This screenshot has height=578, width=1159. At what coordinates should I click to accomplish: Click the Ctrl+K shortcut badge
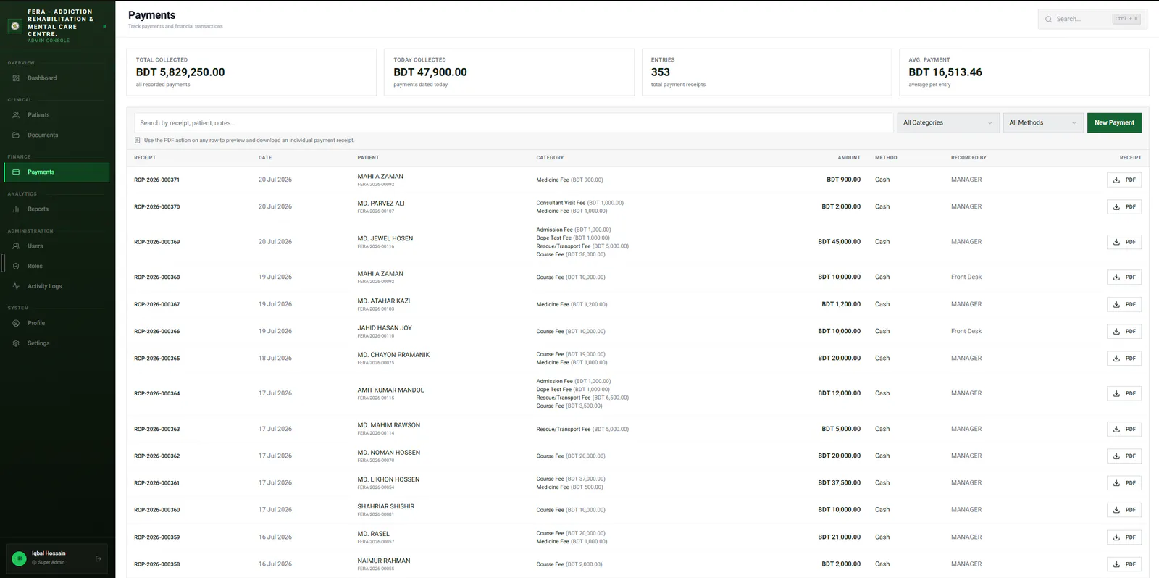[1126, 20]
